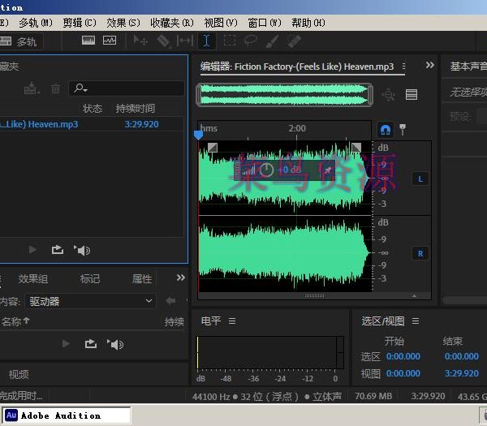Select the Time Selection tool
This screenshot has height=426, width=487.
coord(206,41)
